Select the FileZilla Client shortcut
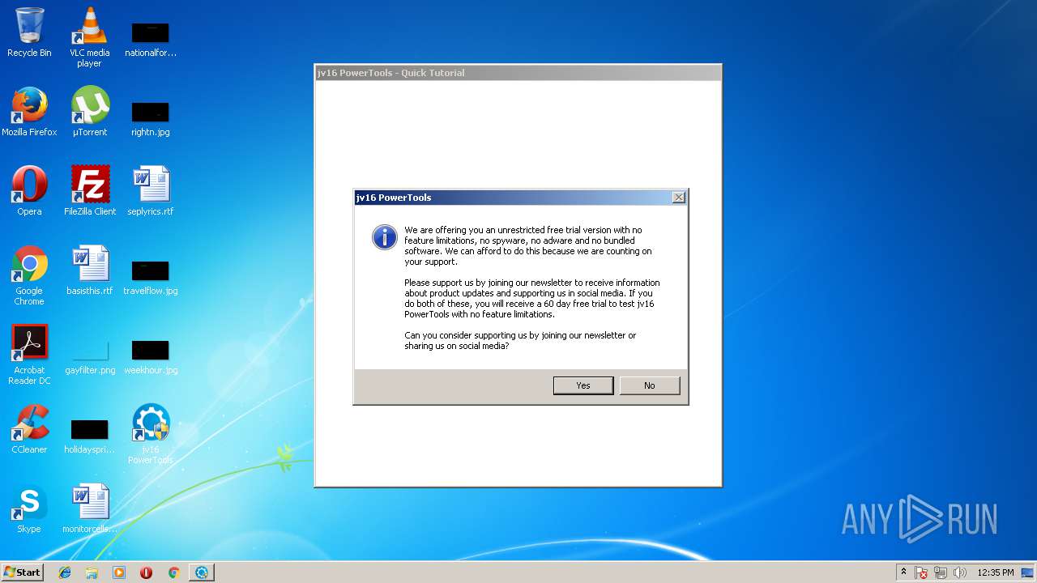Image resolution: width=1037 pixels, height=583 pixels. coord(90,191)
